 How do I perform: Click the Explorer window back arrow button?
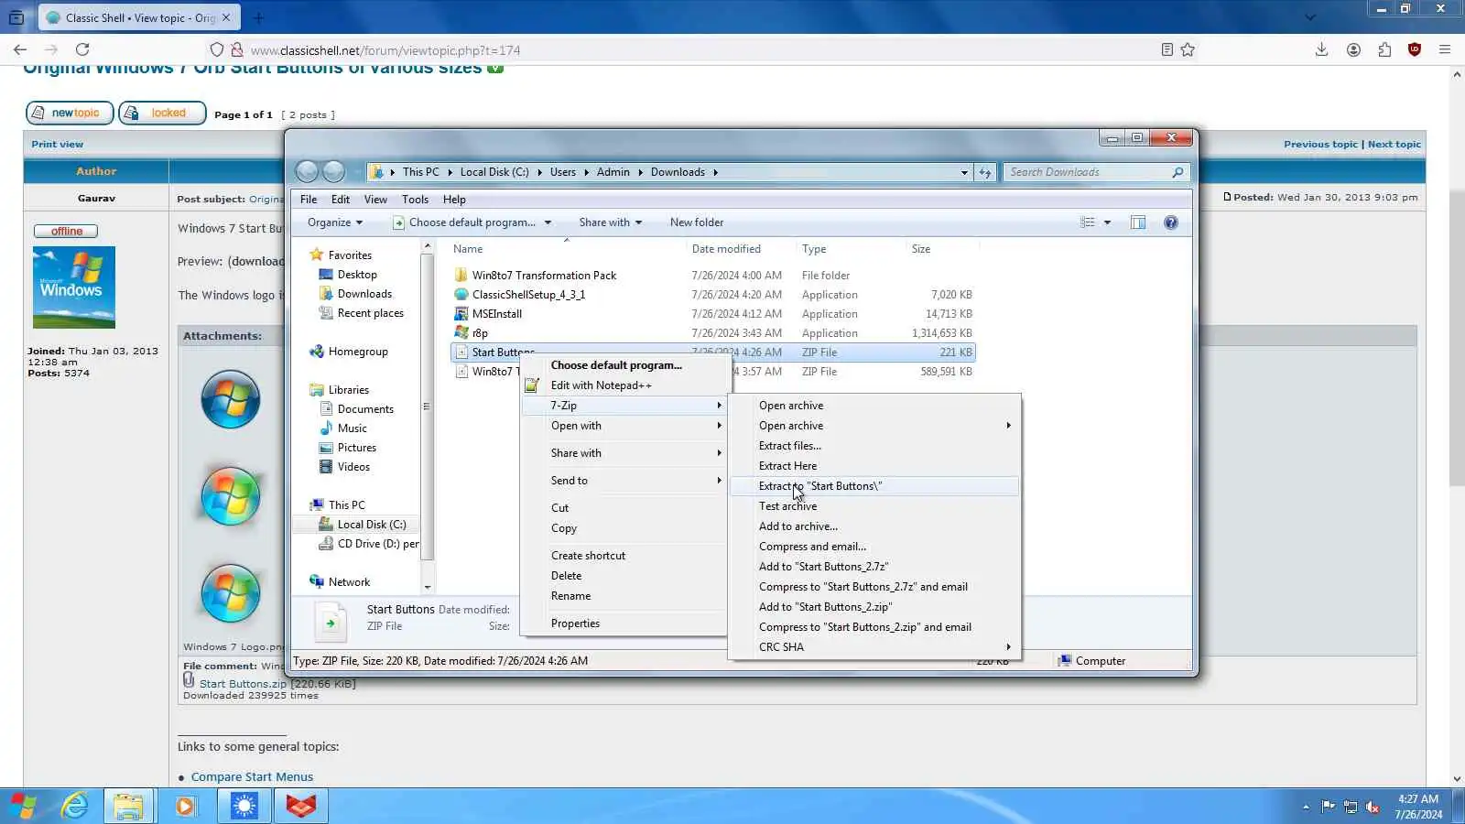(307, 171)
